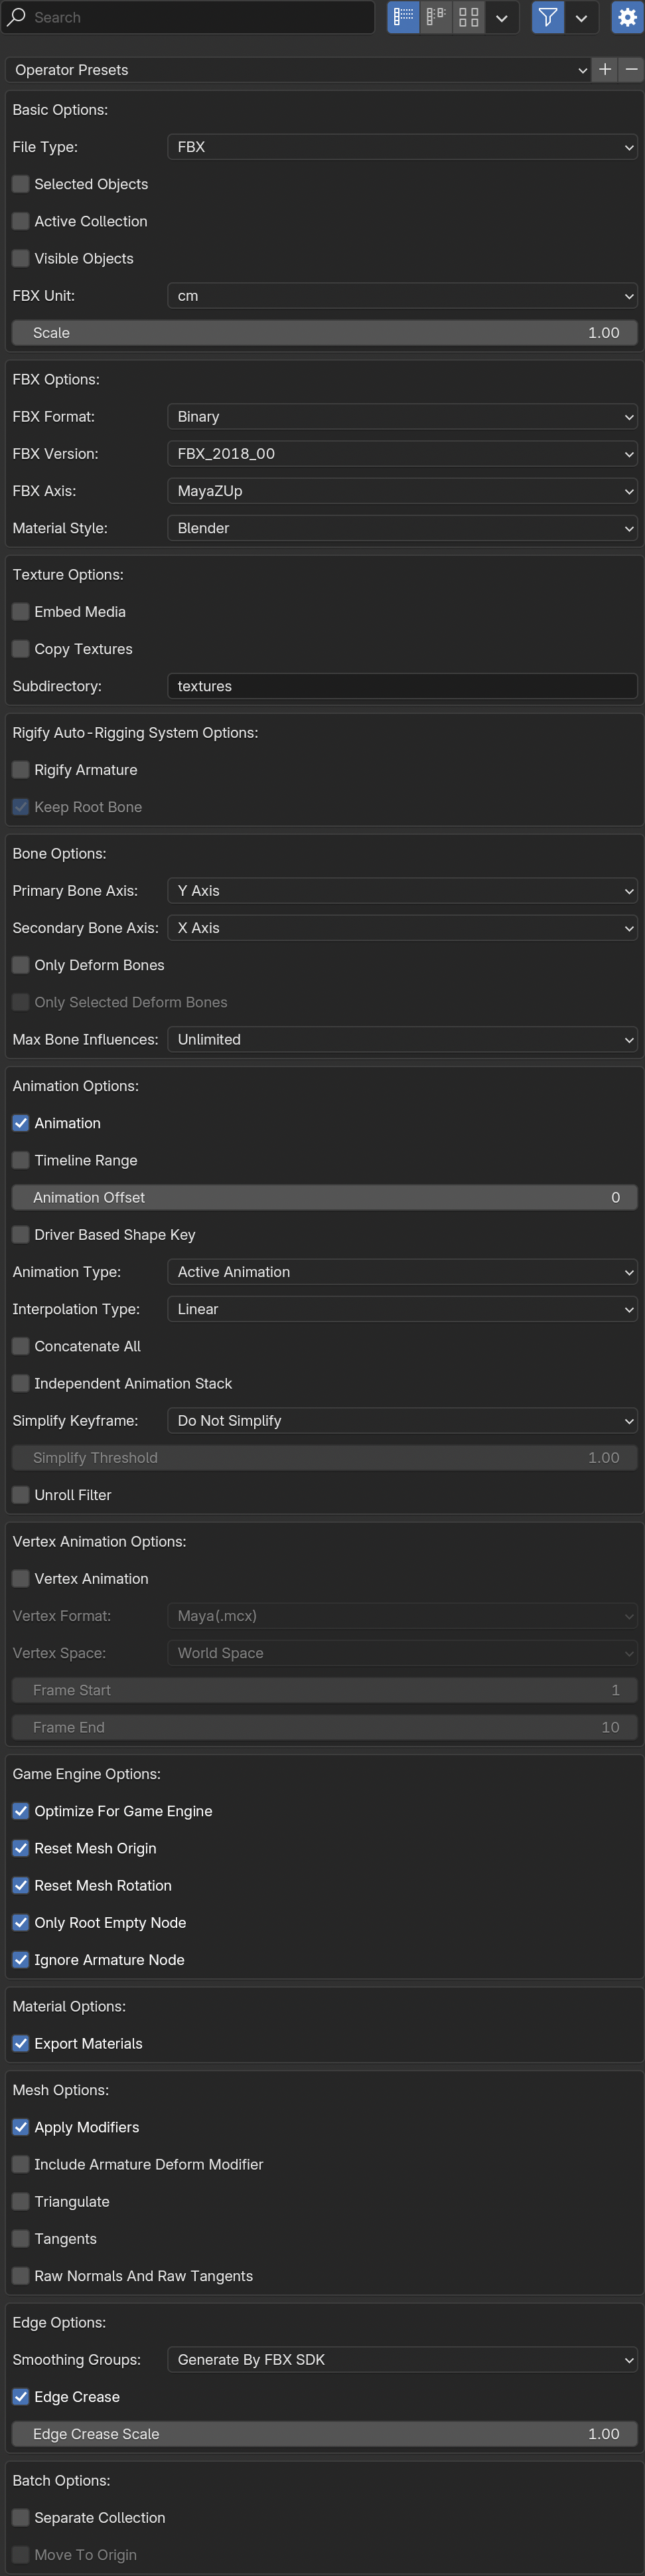
Task: Disable the Optimize For Game Engine checkbox
Action: coord(20,1811)
